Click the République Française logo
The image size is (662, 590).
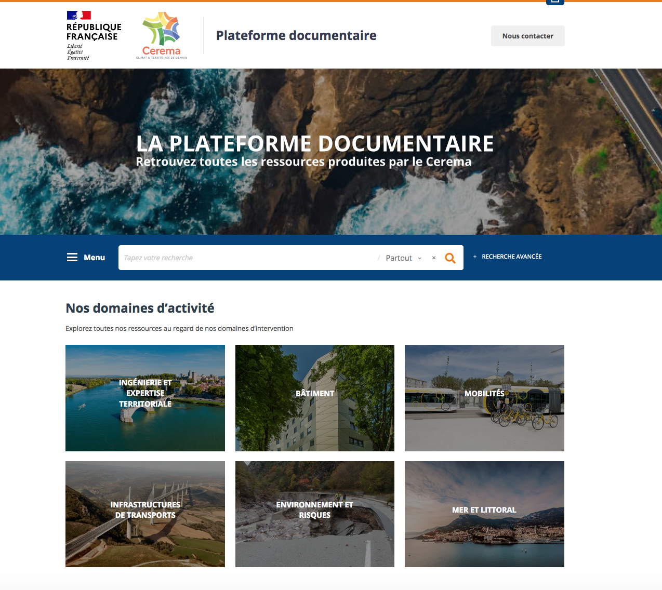pyautogui.click(x=93, y=35)
